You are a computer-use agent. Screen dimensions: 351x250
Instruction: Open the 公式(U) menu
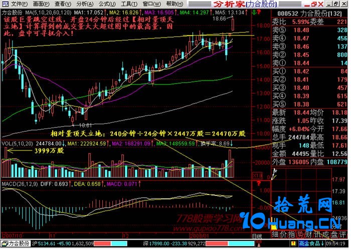tap(107, 4)
